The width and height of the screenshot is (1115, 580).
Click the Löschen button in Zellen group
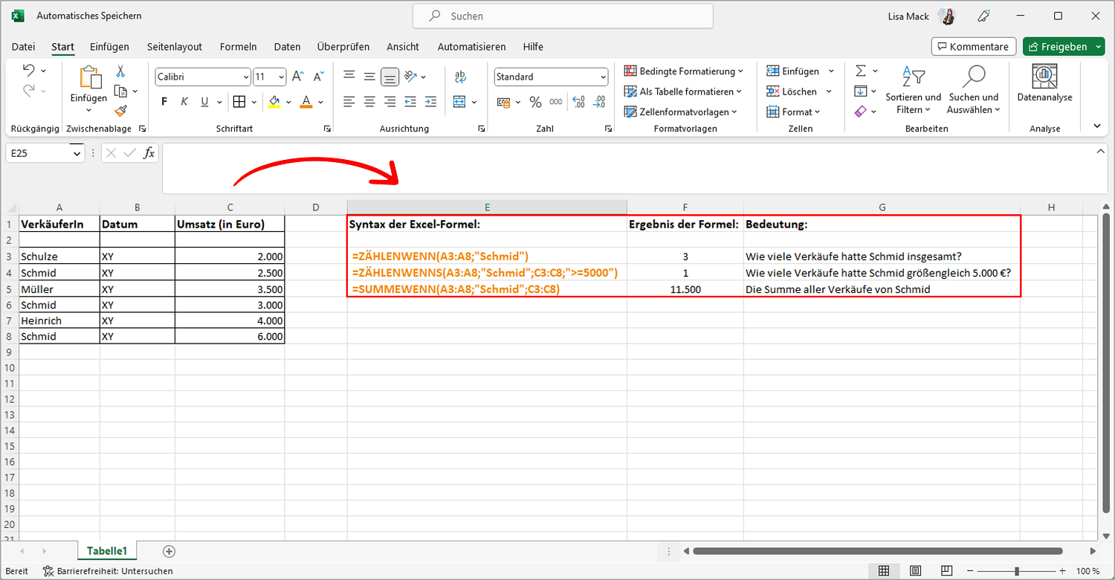tap(792, 91)
